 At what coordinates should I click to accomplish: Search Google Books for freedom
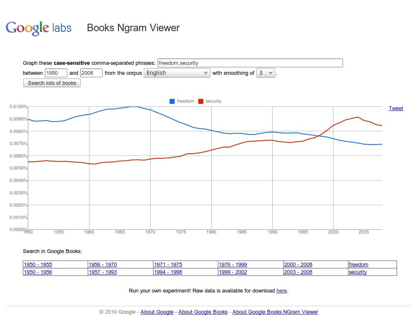(x=359, y=264)
